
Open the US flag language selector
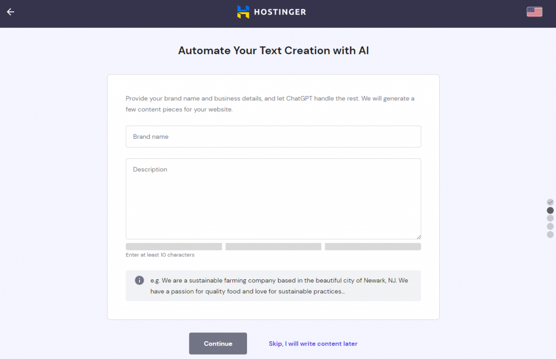(534, 11)
